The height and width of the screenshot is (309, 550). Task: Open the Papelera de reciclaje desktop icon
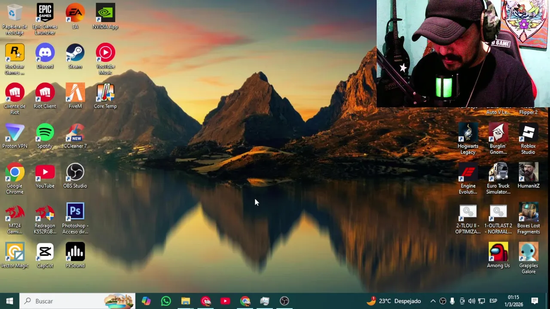(x=15, y=20)
